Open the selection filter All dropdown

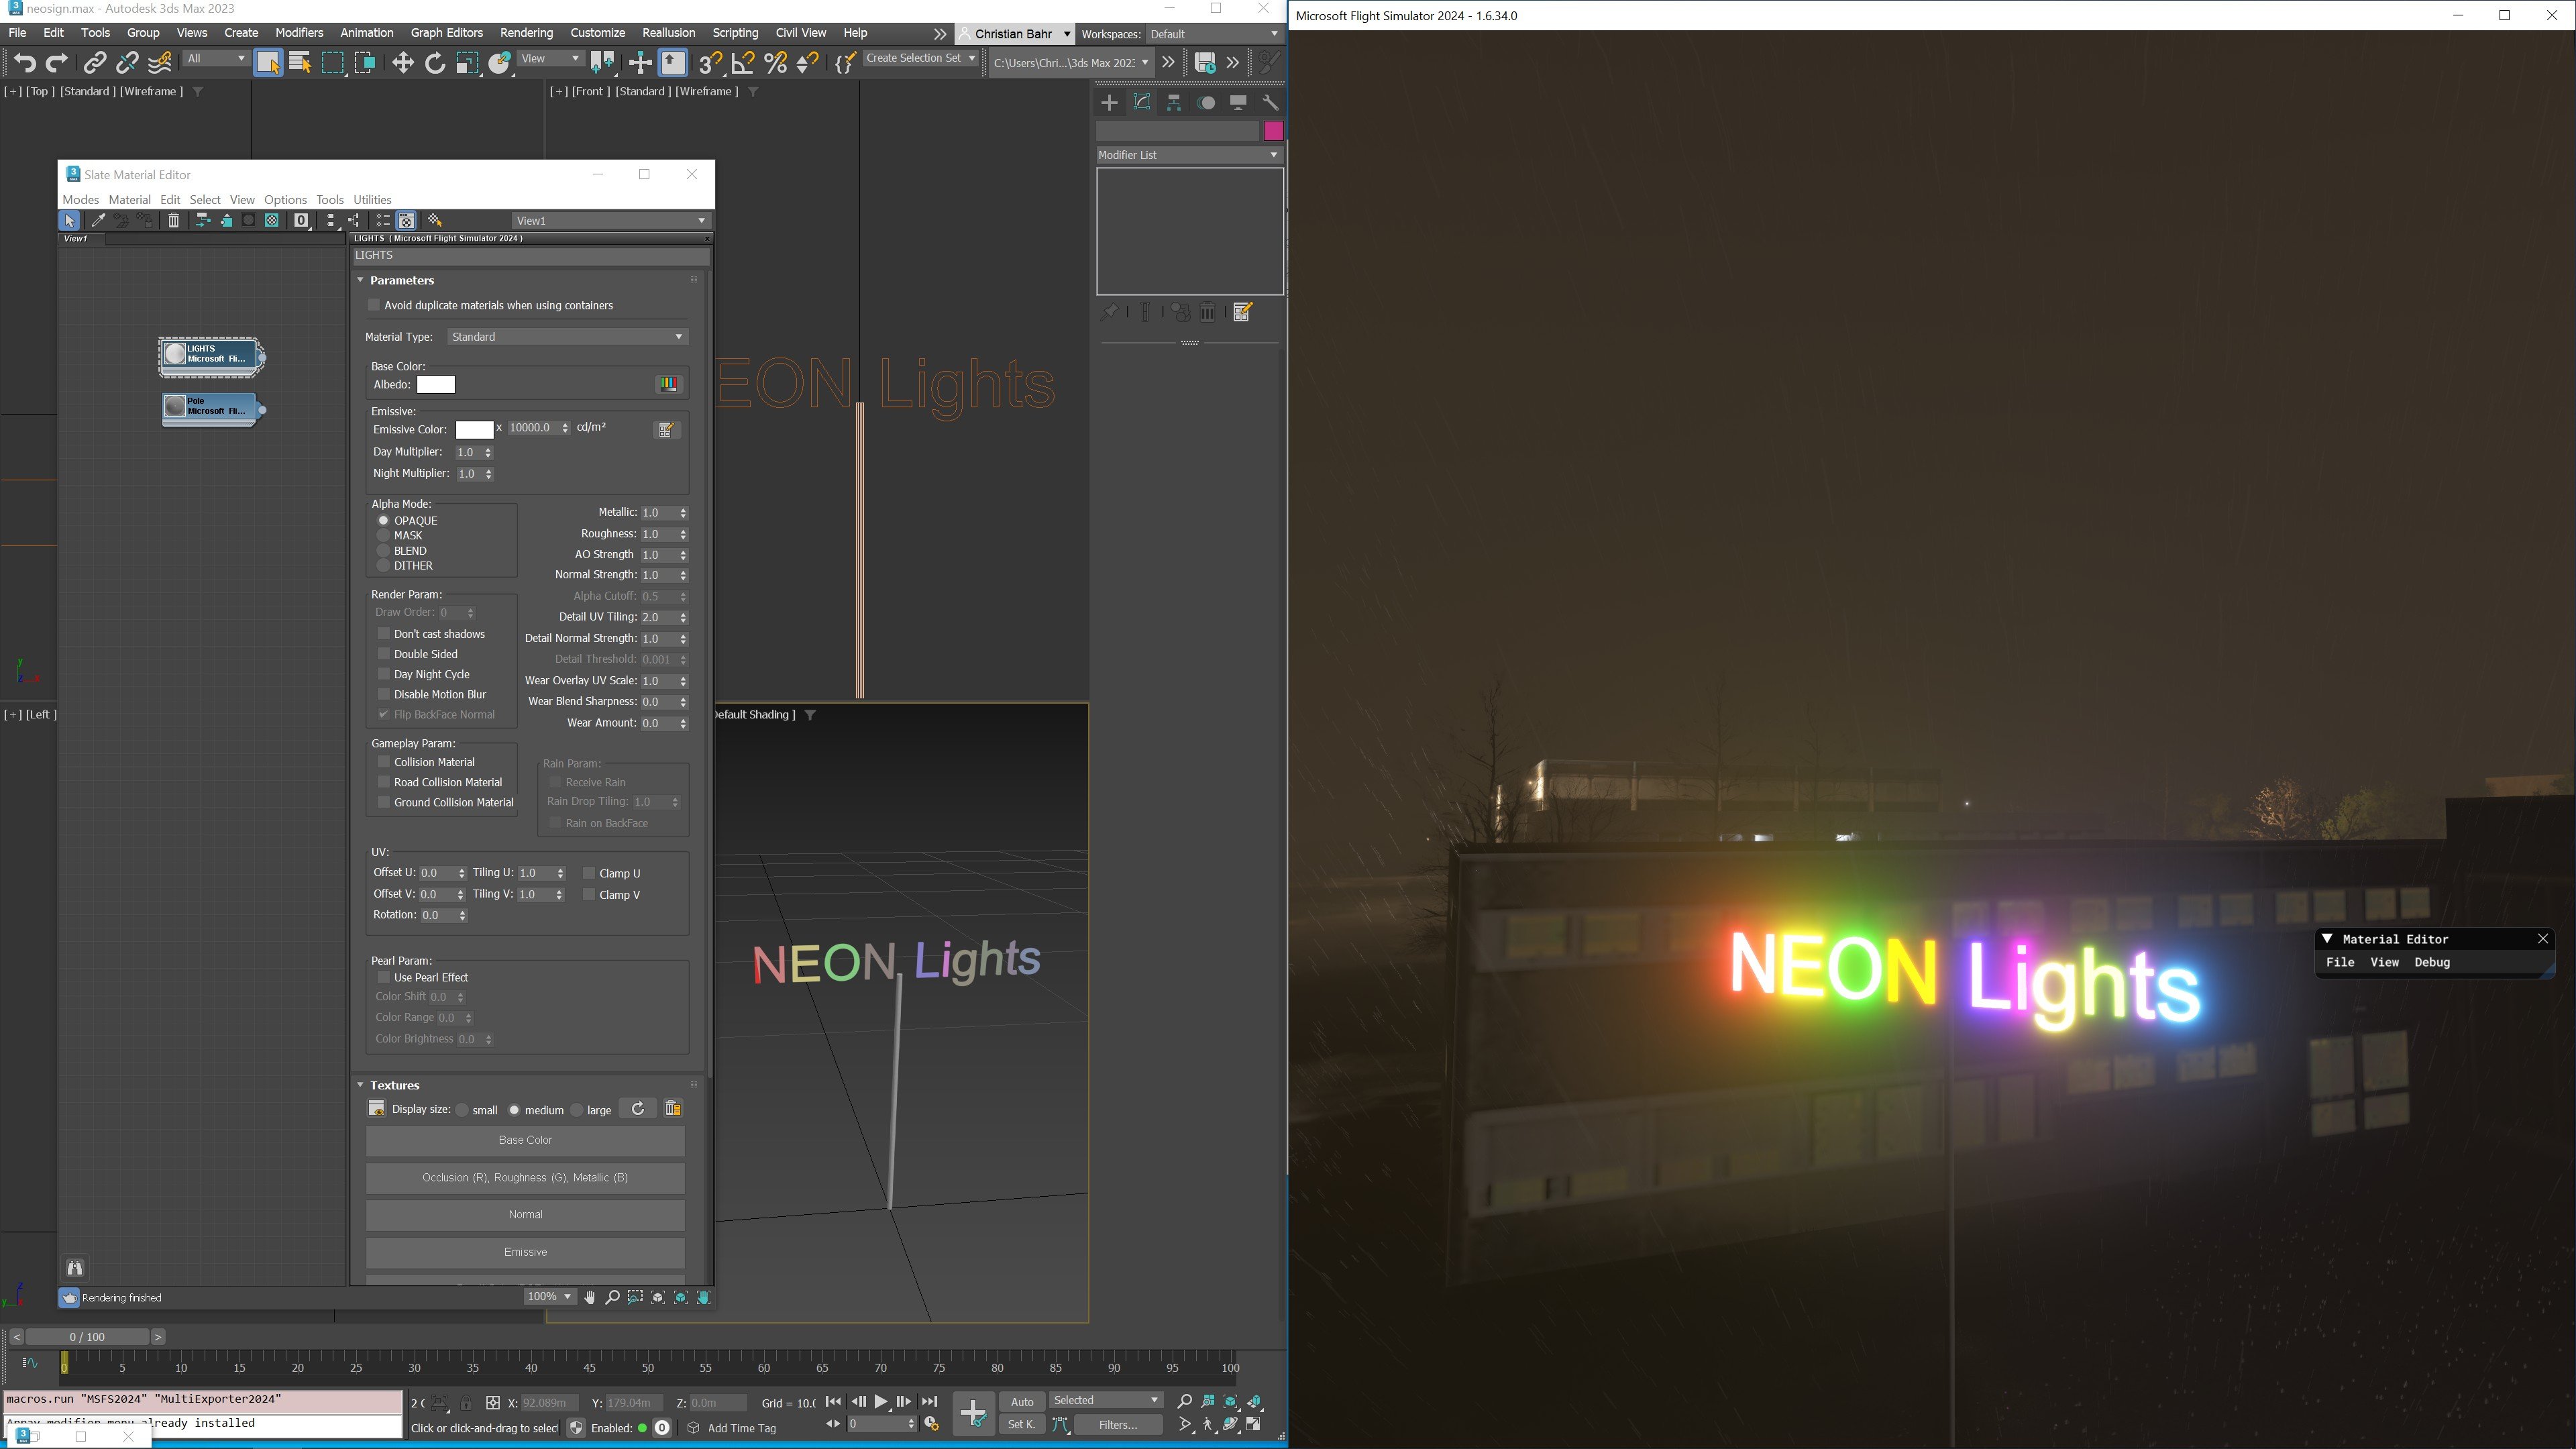pyautogui.click(x=216, y=59)
